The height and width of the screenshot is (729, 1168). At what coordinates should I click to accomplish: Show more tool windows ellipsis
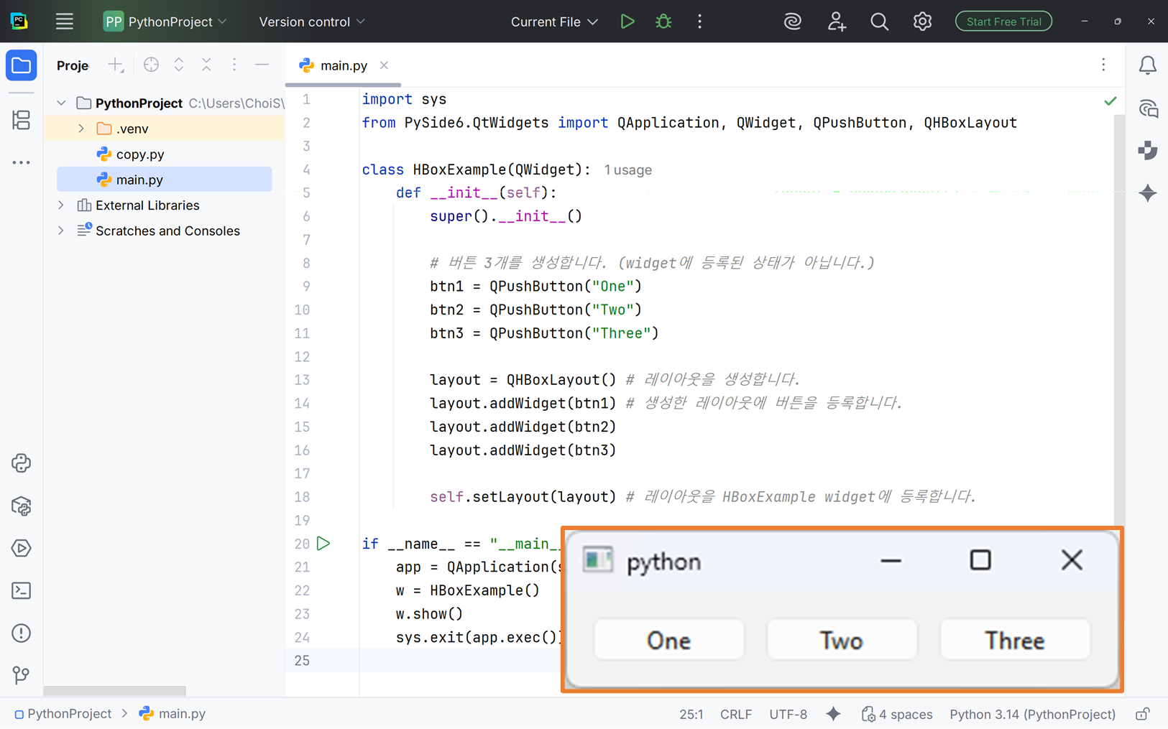tap(22, 163)
